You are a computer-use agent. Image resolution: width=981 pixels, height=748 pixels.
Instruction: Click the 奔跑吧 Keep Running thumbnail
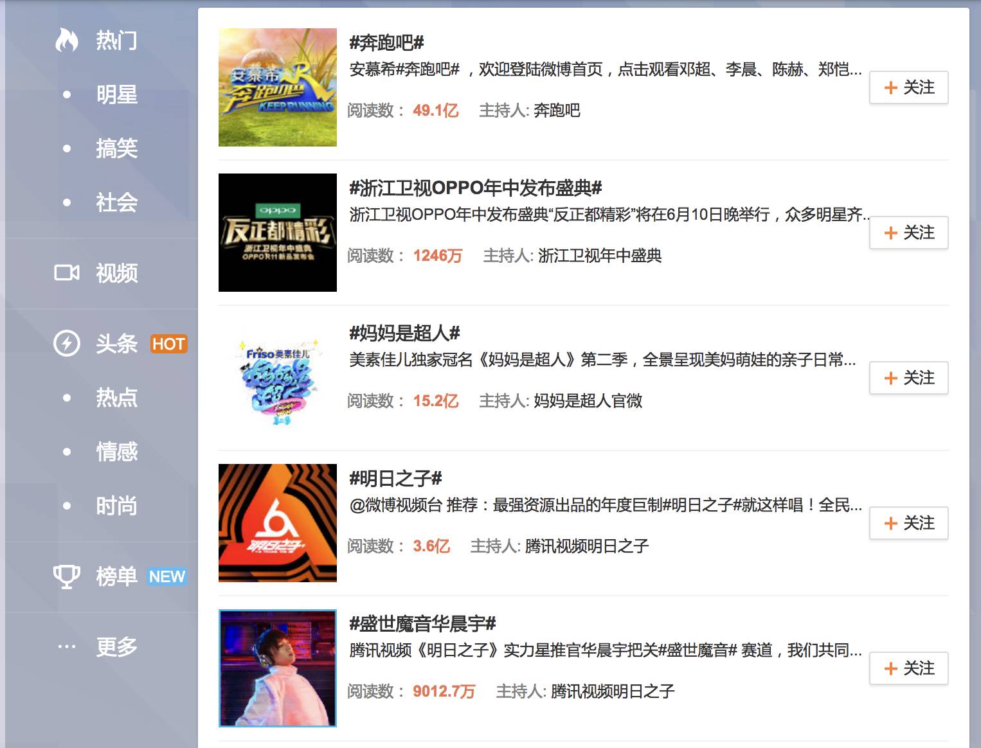tap(278, 87)
